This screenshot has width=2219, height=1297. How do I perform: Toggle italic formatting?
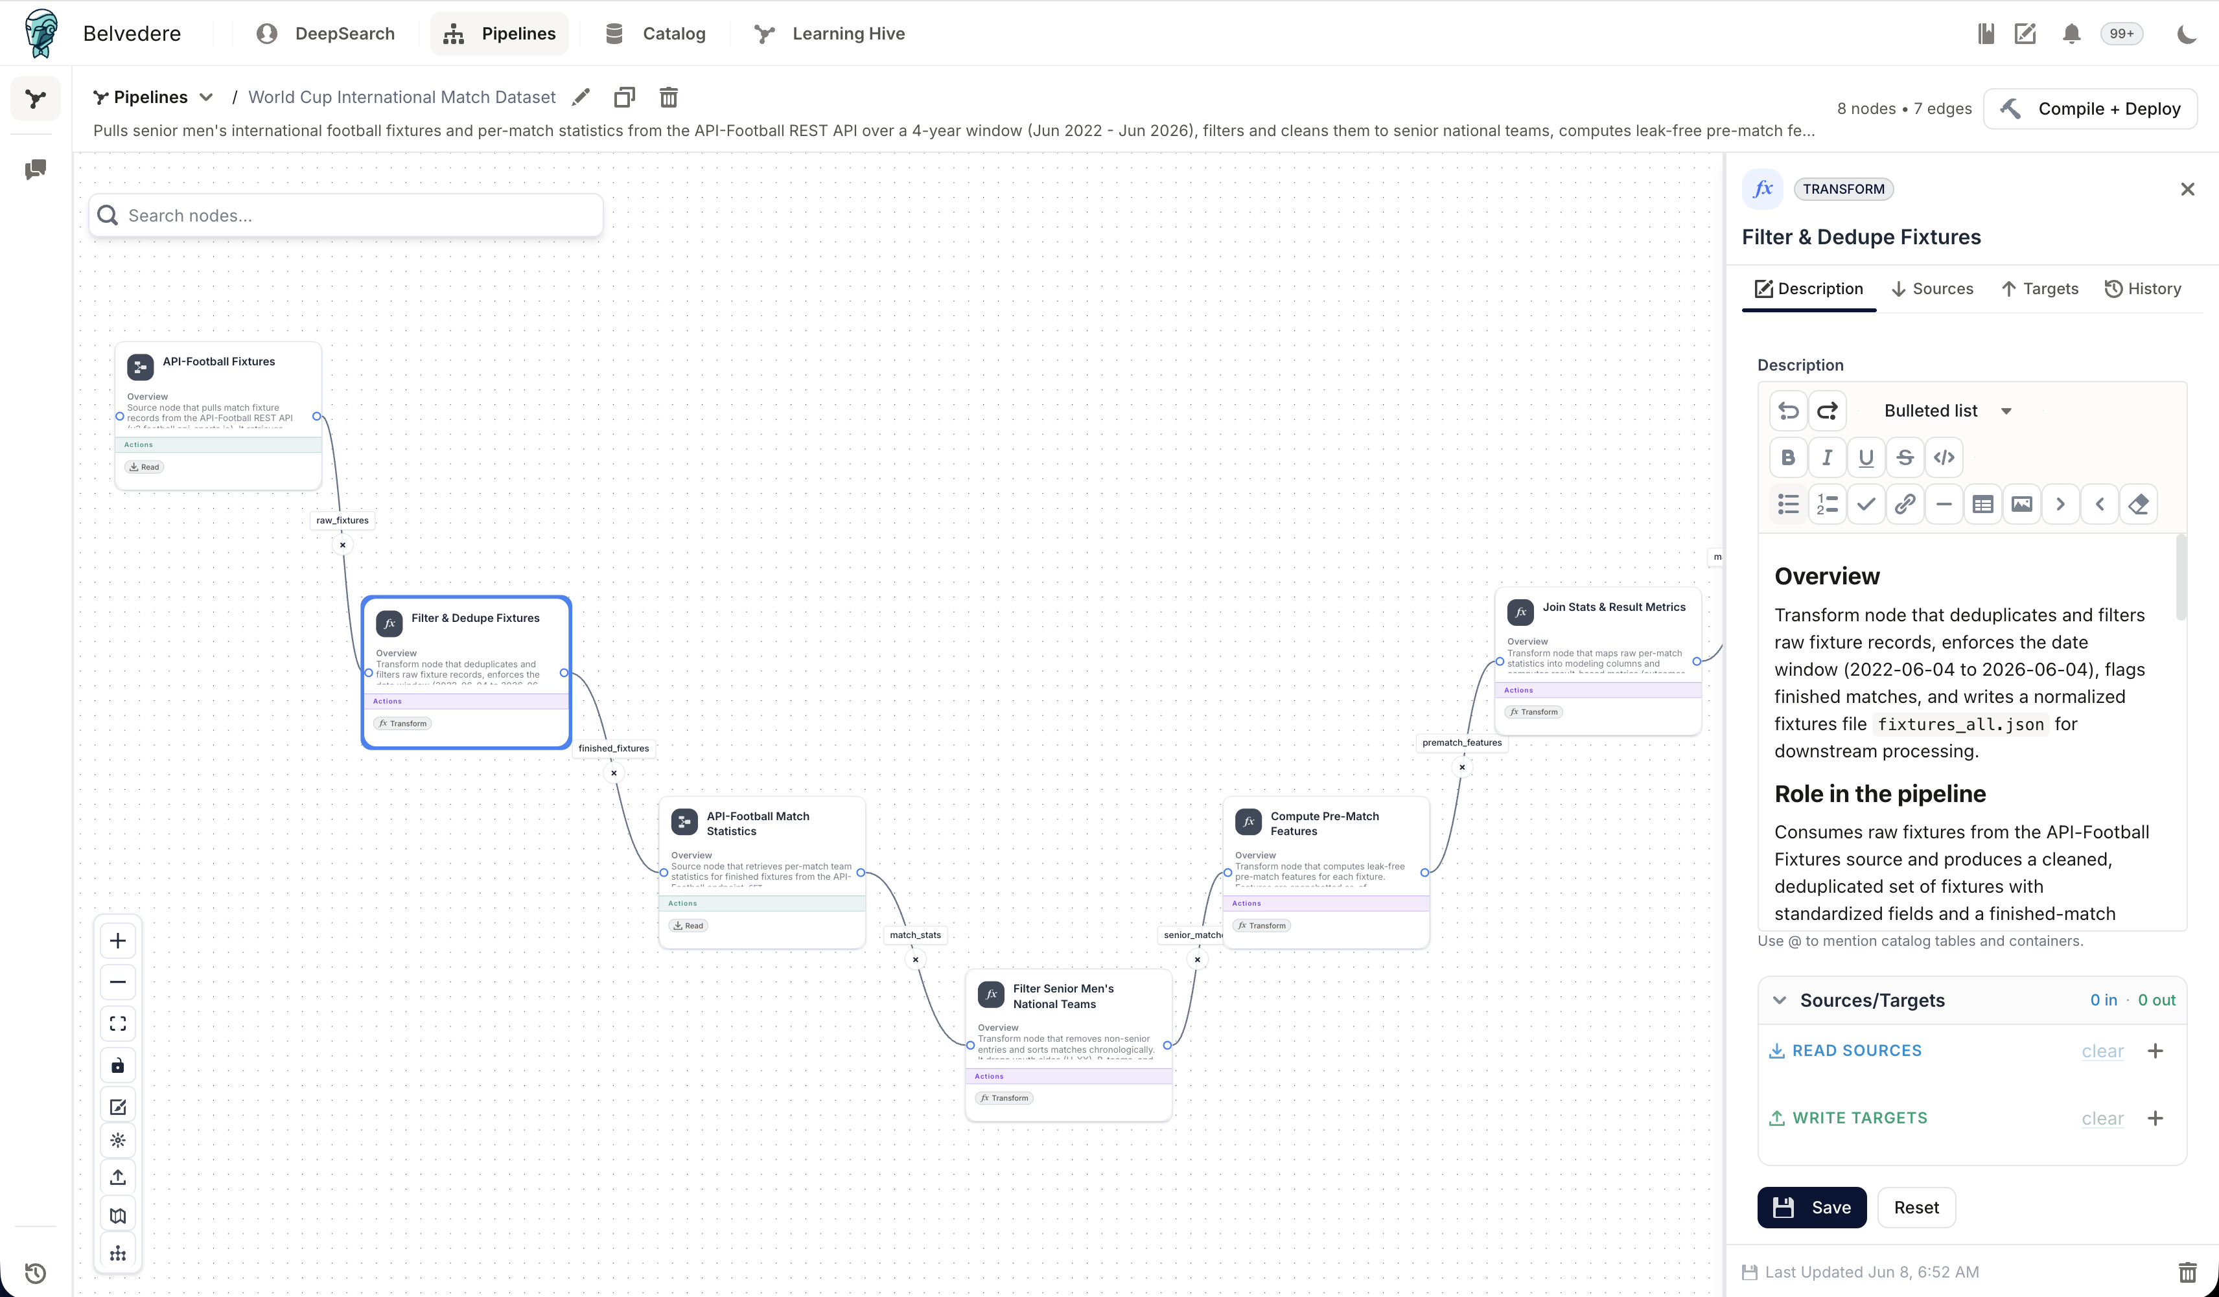(x=1827, y=457)
